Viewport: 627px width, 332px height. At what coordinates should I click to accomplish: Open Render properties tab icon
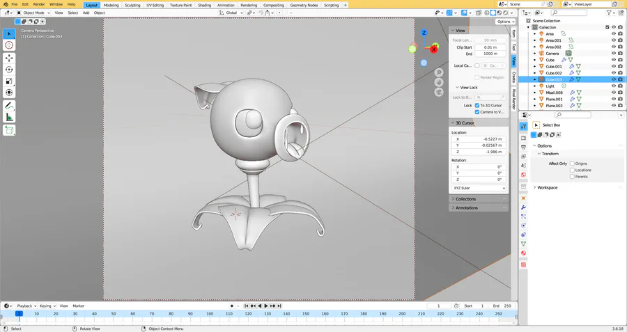pyautogui.click(x=523, y=138)
